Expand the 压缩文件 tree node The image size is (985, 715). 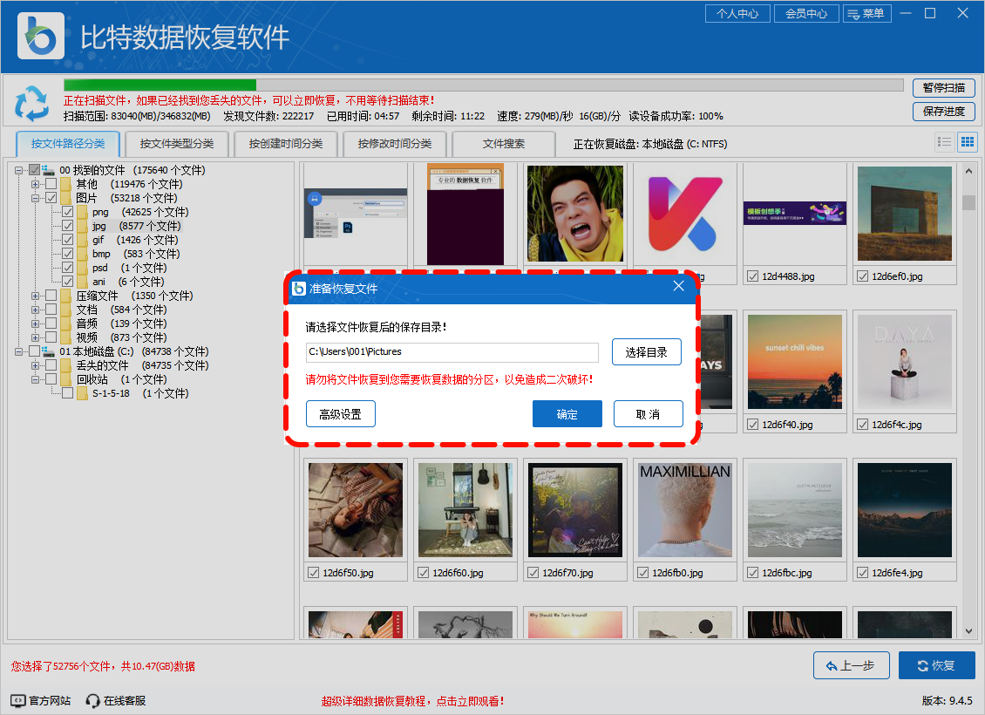pyautogui.click(x=35, y=296)
